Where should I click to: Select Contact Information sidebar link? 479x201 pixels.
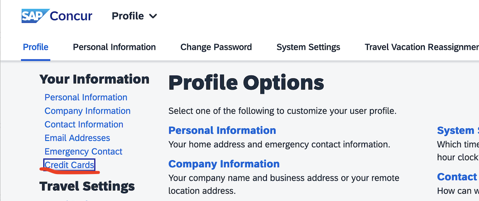pos(84,125)
